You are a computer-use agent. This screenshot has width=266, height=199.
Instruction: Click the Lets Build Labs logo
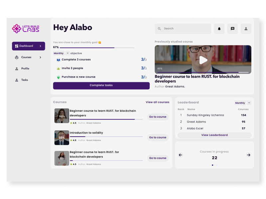(x=26, y=28)
